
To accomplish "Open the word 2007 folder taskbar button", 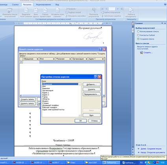I will [93, 163].
